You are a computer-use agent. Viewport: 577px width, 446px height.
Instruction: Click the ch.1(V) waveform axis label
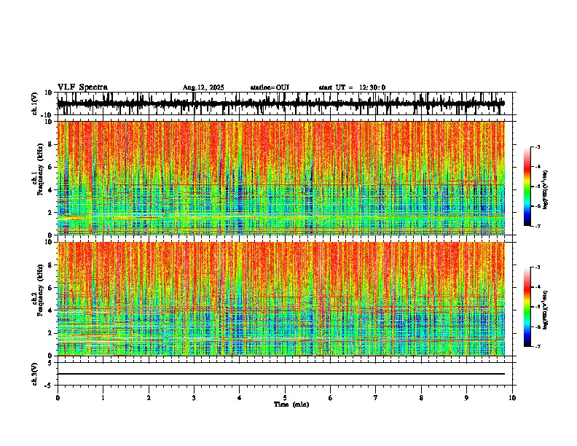[35, 103]
